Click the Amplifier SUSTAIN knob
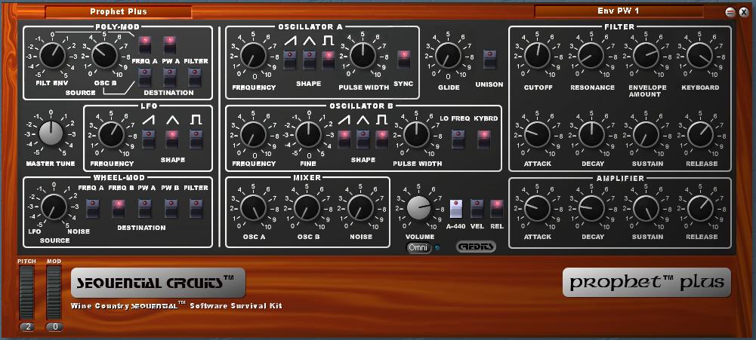Image resolution: width=756 pixels, height=340 pixels. [x=646, y=208]
